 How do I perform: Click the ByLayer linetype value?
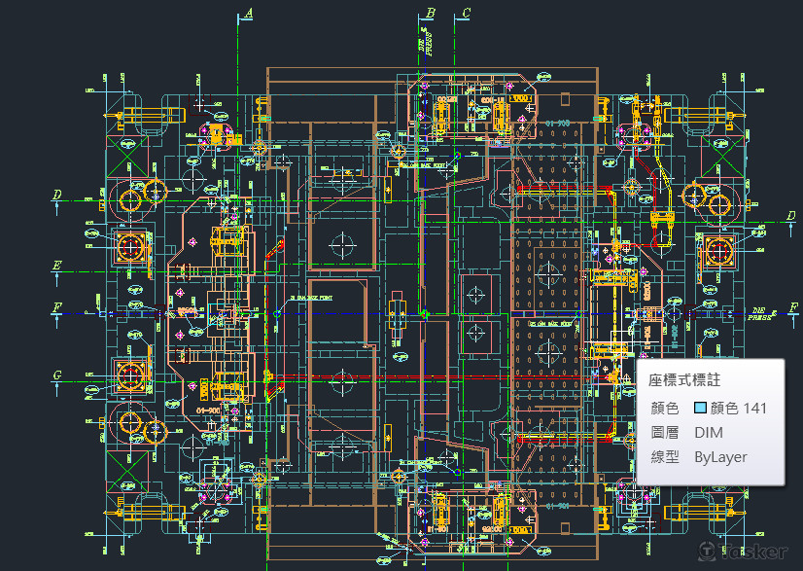(720, 456)
